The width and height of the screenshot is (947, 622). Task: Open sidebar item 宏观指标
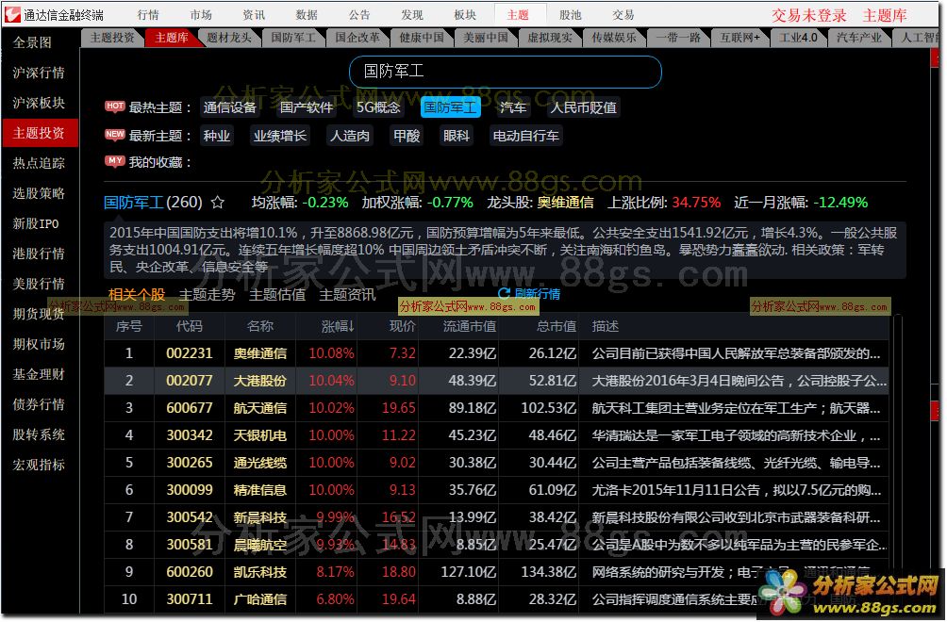point(40,466)
